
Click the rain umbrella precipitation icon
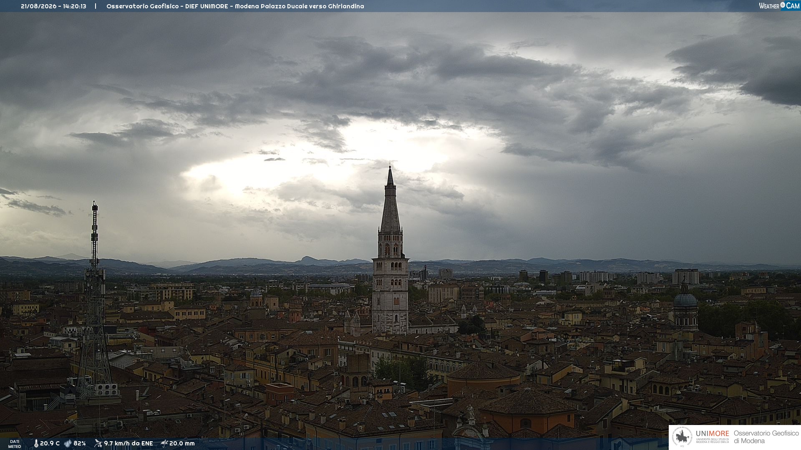click(x=164, y=443)
